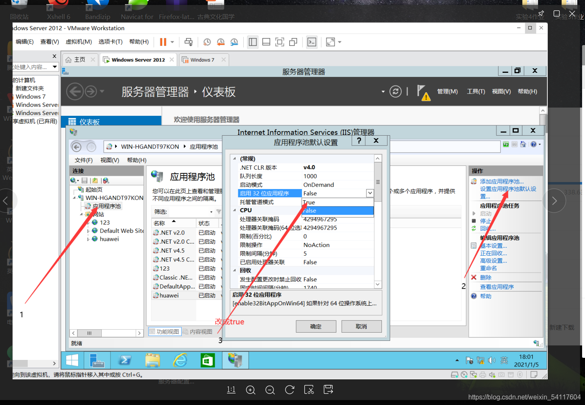Viewport: 585px width, 405px height.
Task: Open the dropdown next to the pause button
Action: click(173, 42)
